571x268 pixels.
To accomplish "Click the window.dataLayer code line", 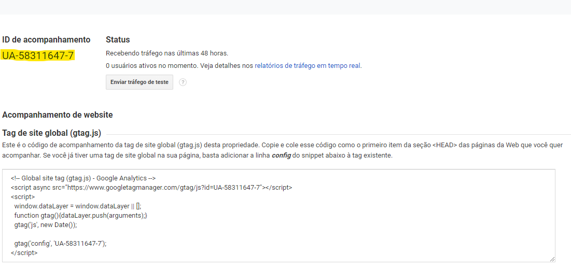I will [x=78, y=206].
